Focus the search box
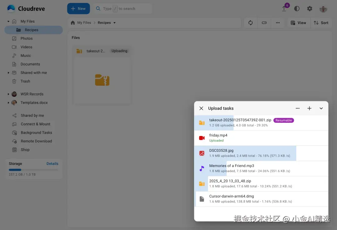The width and height of the screenshot is (337, 230). [122, 9]
